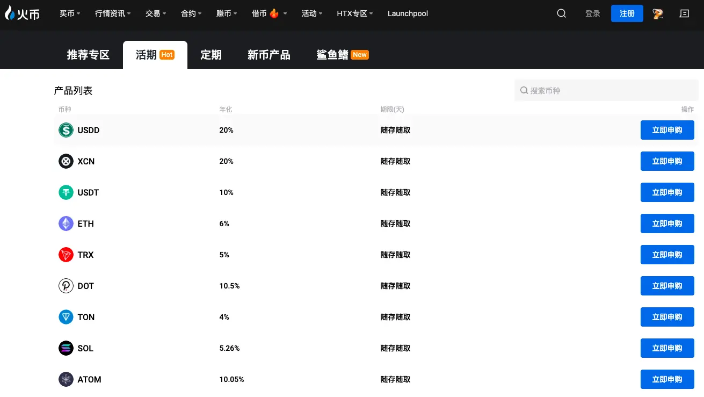Click the XCN coin icon

[x=66, y=161]
